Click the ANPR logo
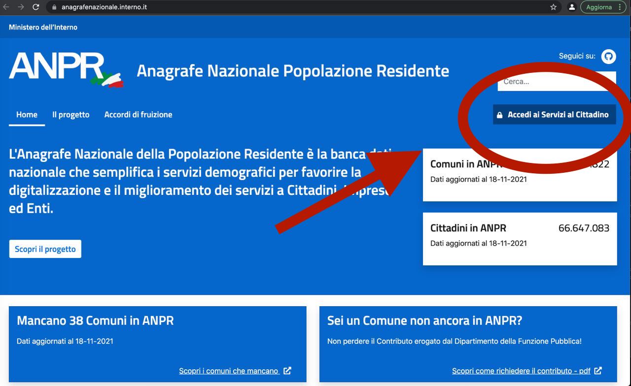Image resolution: width=631 pixels, height=386 pixels. point(66,70)
